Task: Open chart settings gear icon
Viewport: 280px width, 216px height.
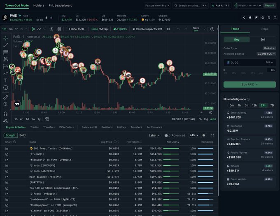Action: tap(210, 113)
